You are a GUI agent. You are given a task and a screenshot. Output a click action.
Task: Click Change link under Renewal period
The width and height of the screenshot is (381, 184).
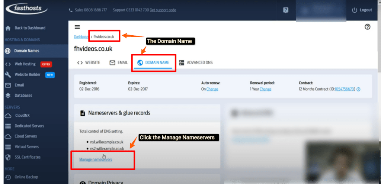pos(265,89)
